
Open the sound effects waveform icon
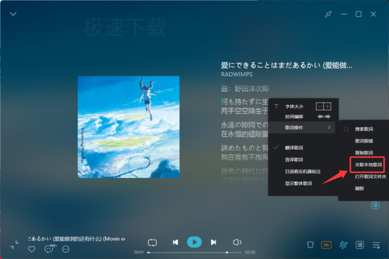(343, 245)
